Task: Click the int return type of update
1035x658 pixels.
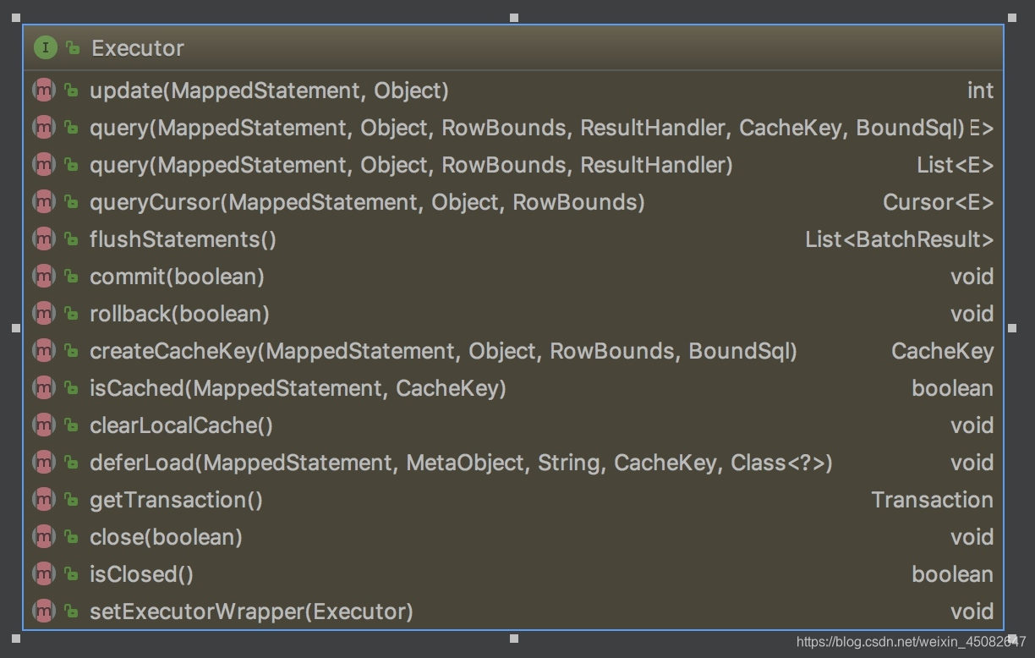Action: 980,90
